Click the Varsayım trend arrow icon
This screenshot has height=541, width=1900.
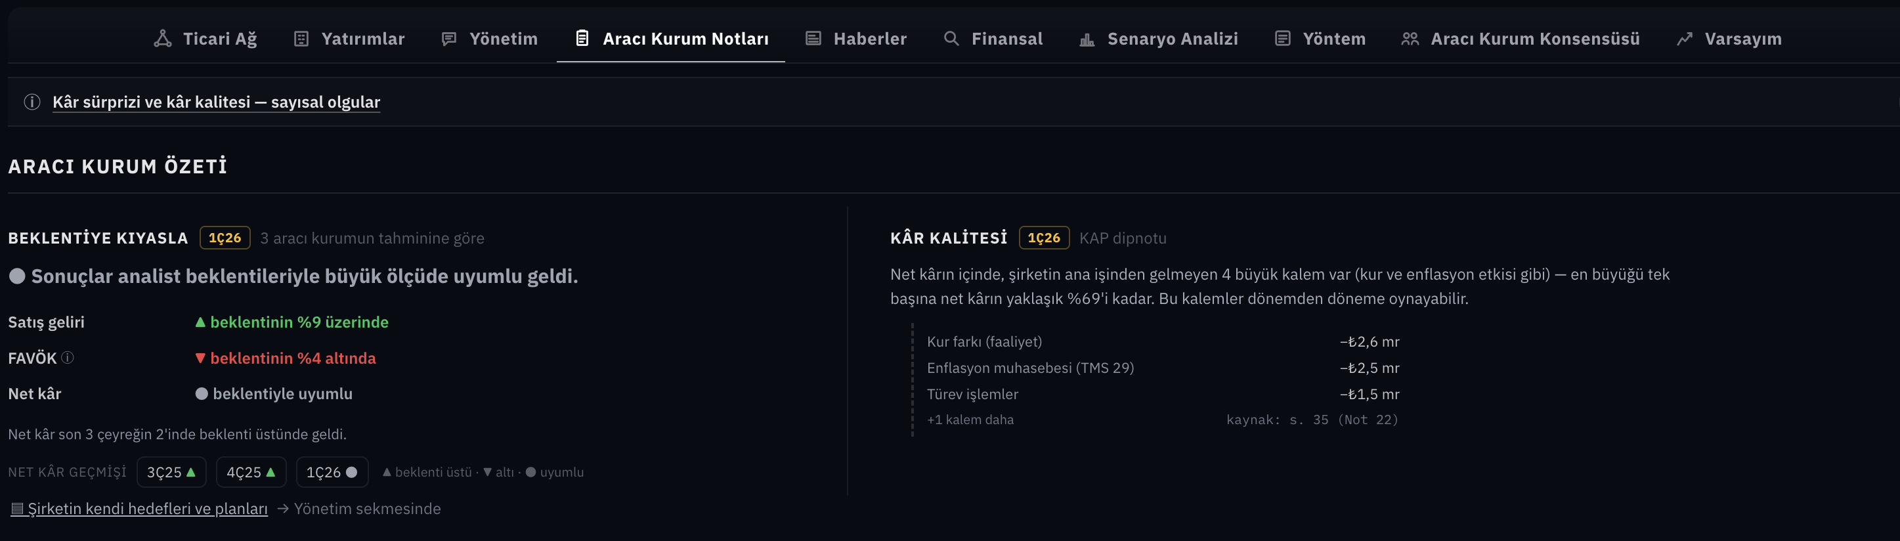pos(1684,39)
